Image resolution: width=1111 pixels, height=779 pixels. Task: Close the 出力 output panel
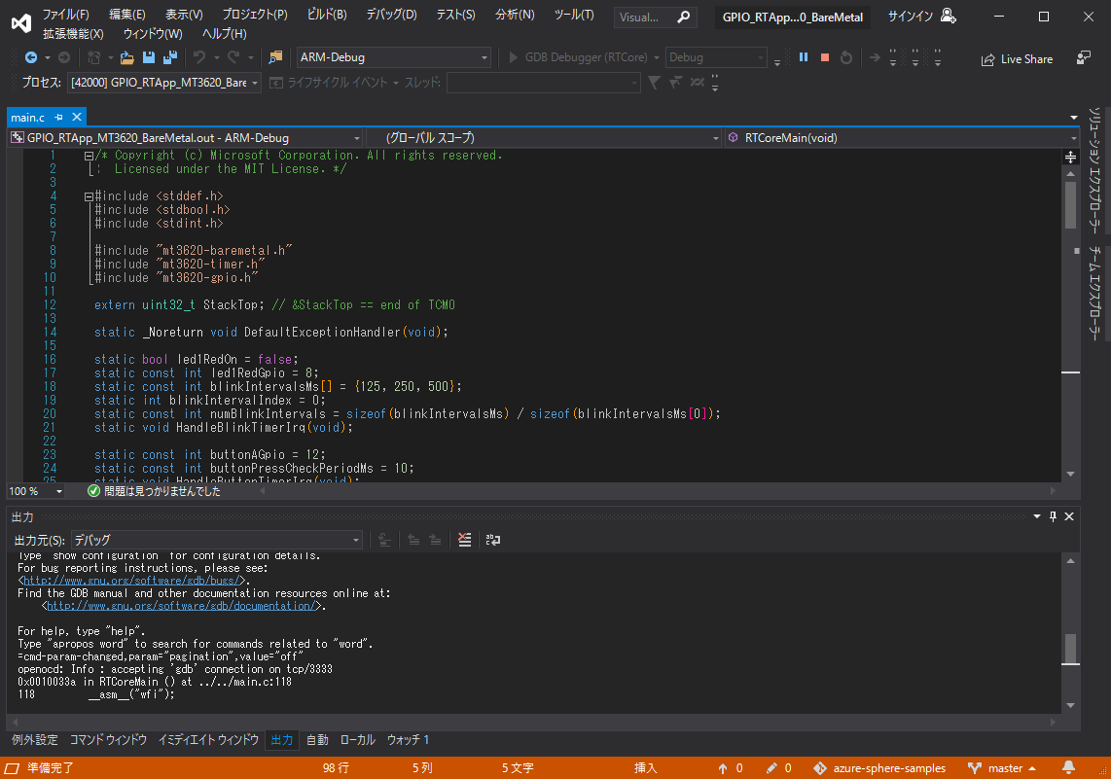(x=1069, y=517)
